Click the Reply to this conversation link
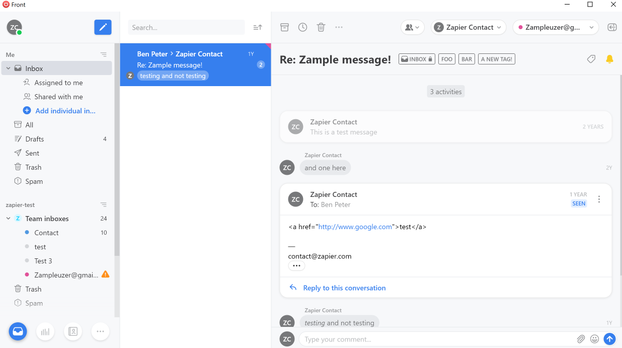 coord(344,288)
